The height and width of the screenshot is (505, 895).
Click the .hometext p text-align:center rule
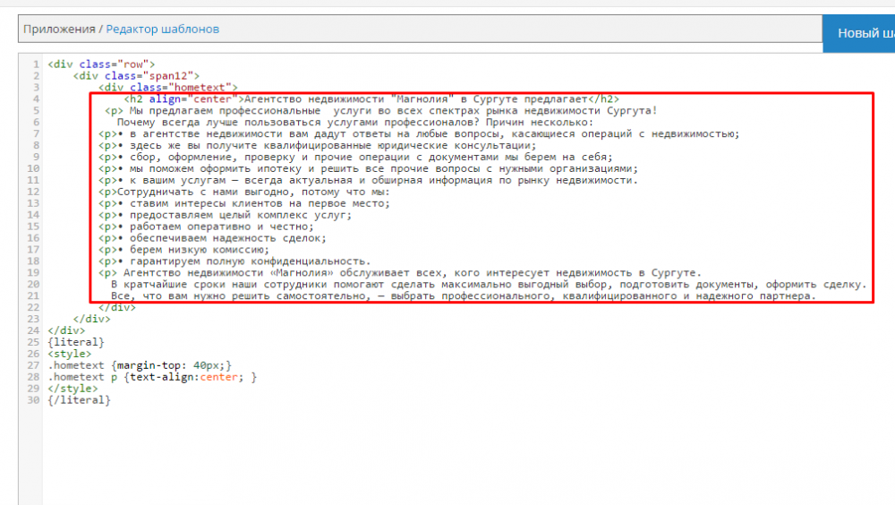coord(152,377)
